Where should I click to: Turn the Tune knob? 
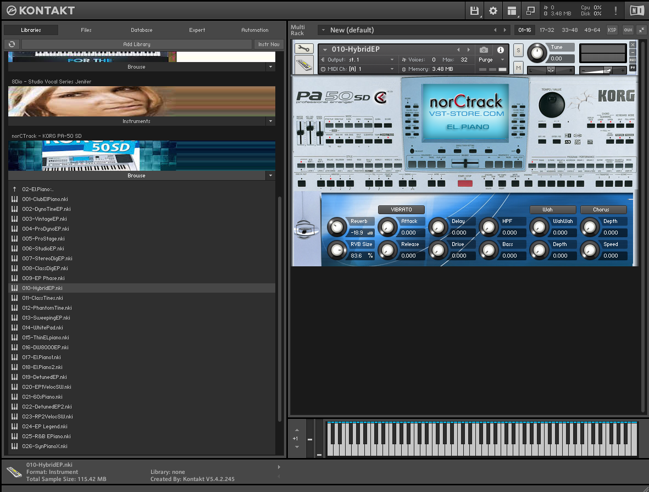(537, 53)
